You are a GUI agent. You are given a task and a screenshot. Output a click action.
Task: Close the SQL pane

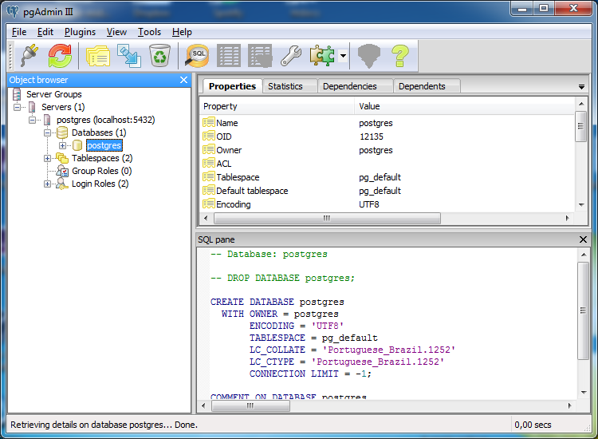click(583, 239)
